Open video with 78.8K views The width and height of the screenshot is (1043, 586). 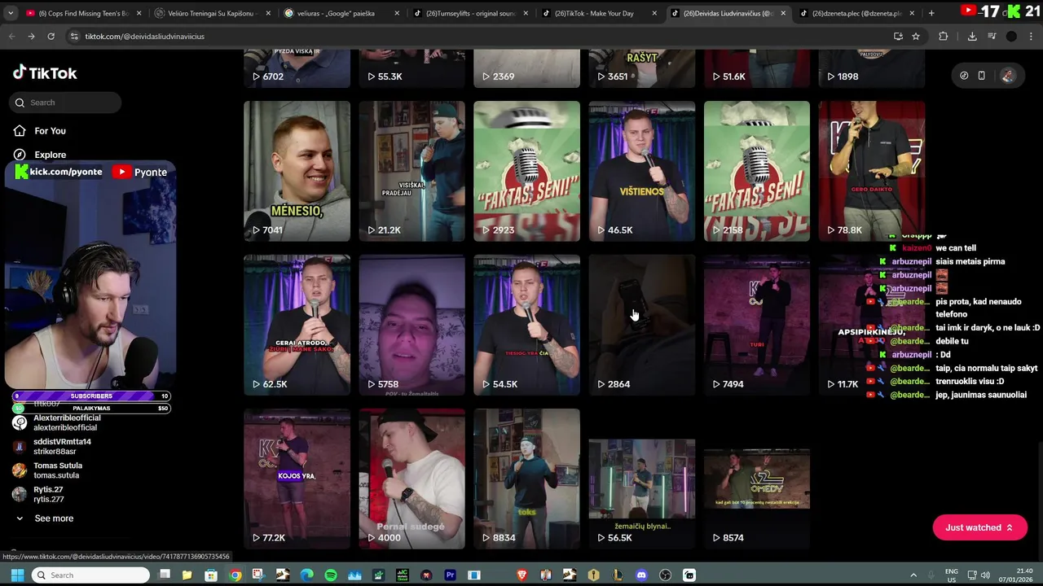point(871,171)
